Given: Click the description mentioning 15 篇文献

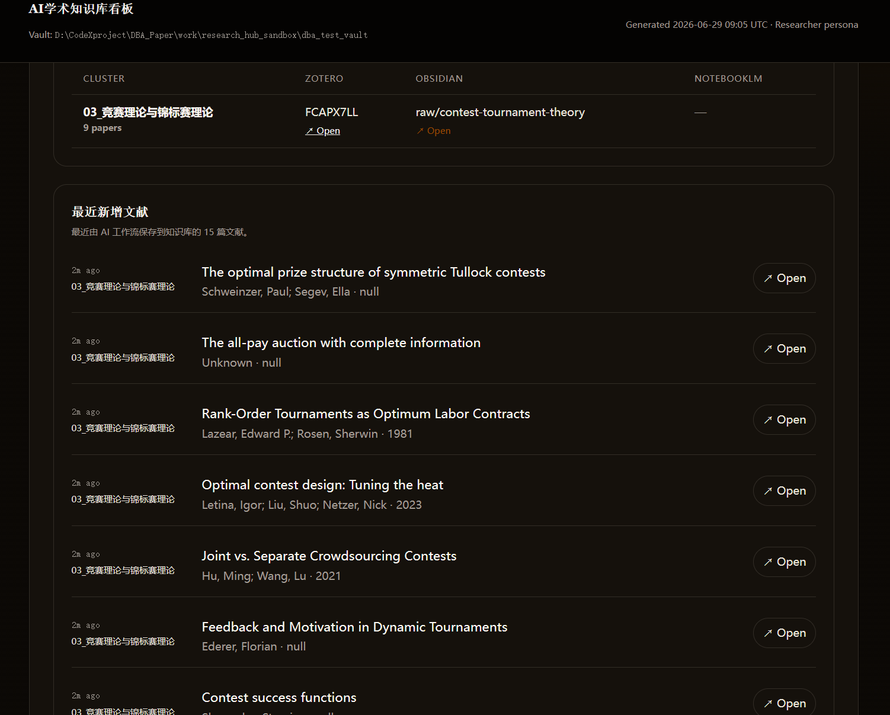Looking at the screenshot, I should (x=161, y=232).
